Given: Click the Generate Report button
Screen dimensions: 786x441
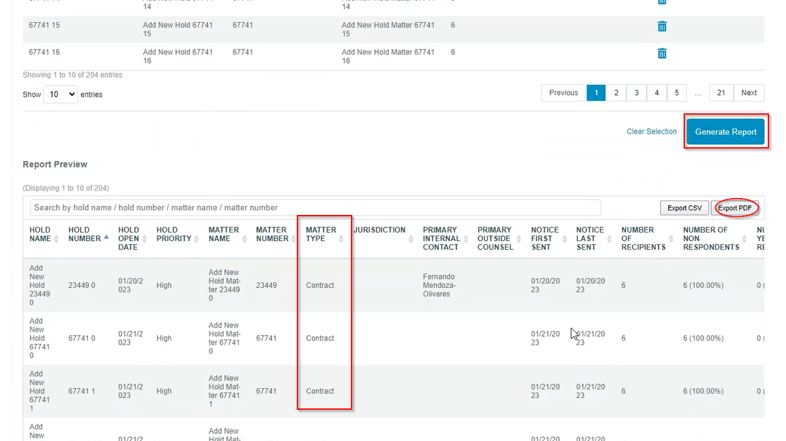Looking at the screenshot, I should pyautogui.click(x=725, y=132).
